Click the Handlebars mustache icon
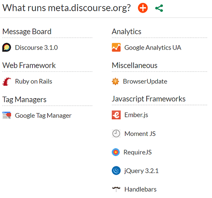Screen dimensions: 212x198 click(116, 189)
